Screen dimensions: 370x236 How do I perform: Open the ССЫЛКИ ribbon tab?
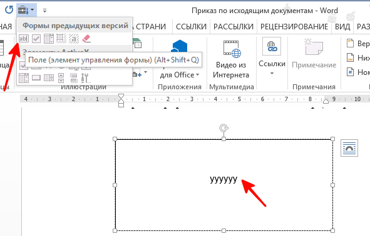tap(191, 27)
